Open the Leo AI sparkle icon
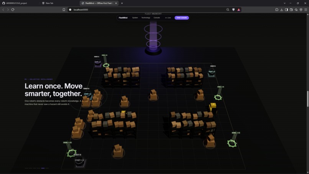Image resolution: width=309 pixels, height=174 pixels. click(296, 10)
